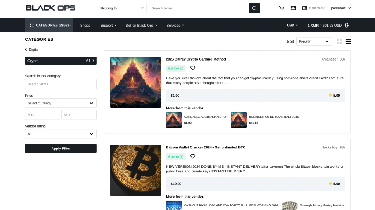
Task: Open the USD currency selector
Action: point(292,25)
